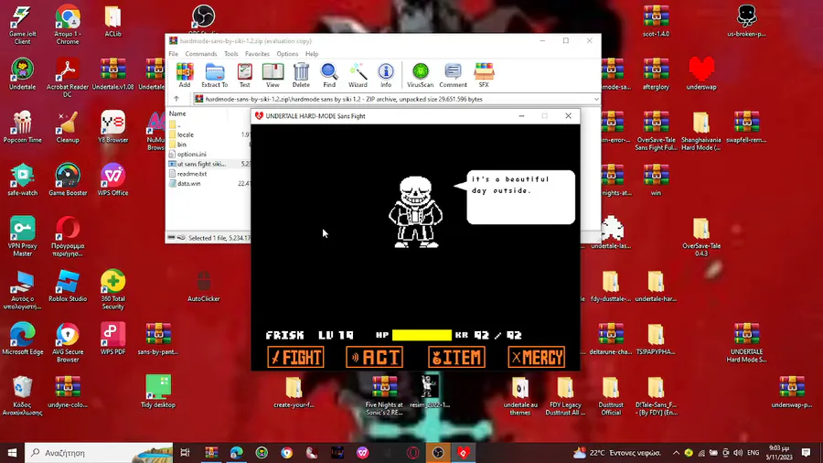This screenshot has height=463, width=823.
Task: Open the ACLib folder on desktop
Action: 112,22
